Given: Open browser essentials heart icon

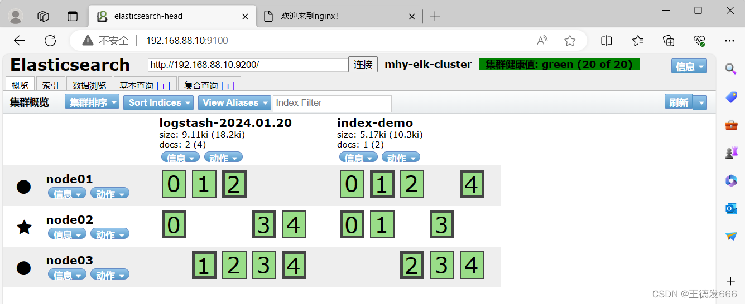Looking at the screenshot, I should (x=699, y=41).
